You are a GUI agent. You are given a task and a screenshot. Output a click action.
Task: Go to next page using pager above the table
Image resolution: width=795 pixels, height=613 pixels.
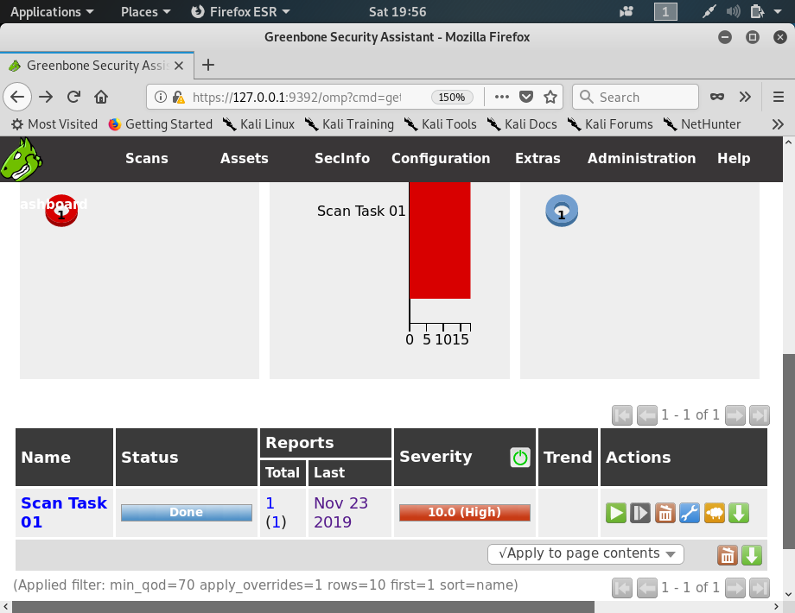tap(735, 415)
